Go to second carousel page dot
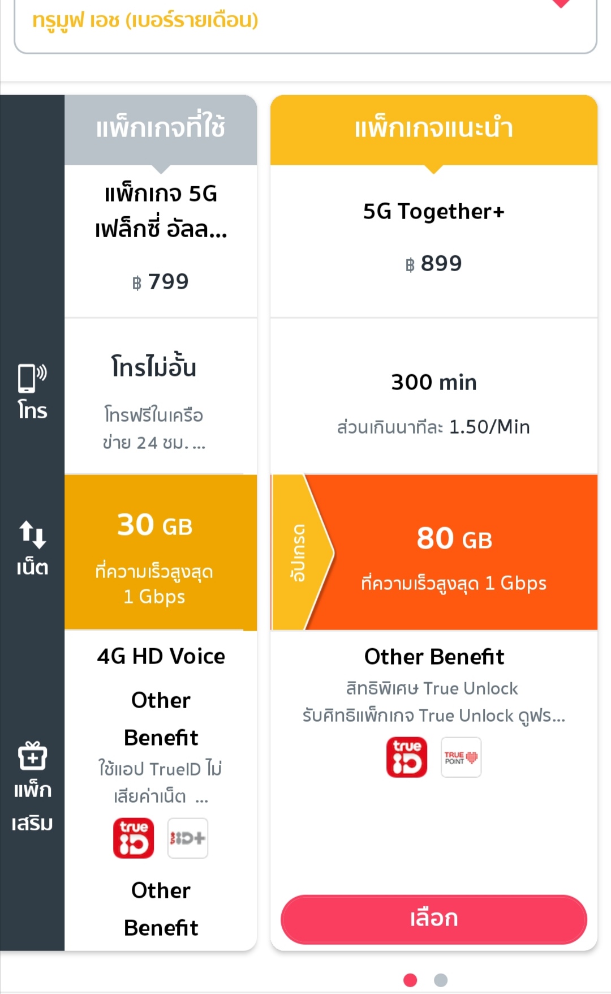 [441, 980]
